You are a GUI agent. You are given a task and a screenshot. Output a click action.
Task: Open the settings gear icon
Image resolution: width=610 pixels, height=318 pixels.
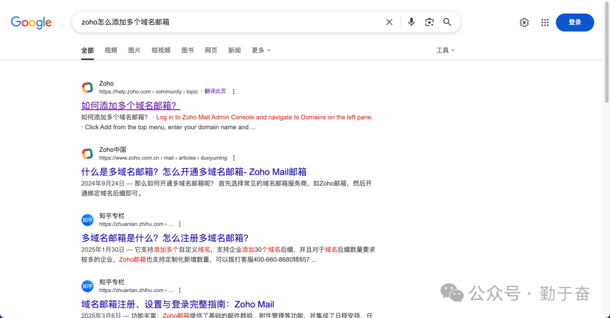click(x=524, y=23)
